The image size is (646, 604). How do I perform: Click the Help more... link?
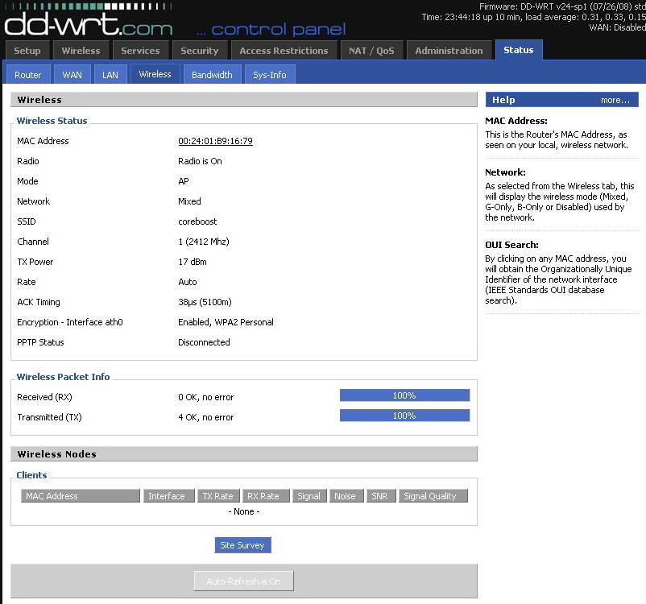[615, 100]
